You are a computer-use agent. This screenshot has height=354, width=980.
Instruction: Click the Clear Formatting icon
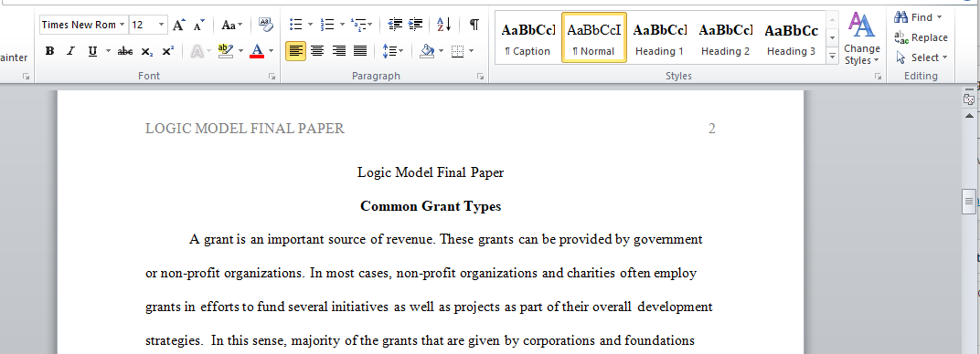tap(266, 25)
